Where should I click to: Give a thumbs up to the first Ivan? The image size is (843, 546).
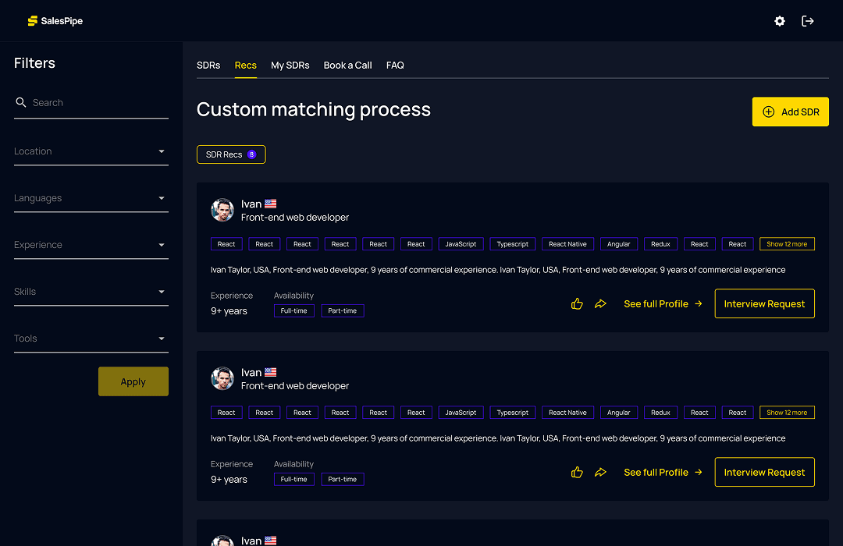tap(577, 303)
